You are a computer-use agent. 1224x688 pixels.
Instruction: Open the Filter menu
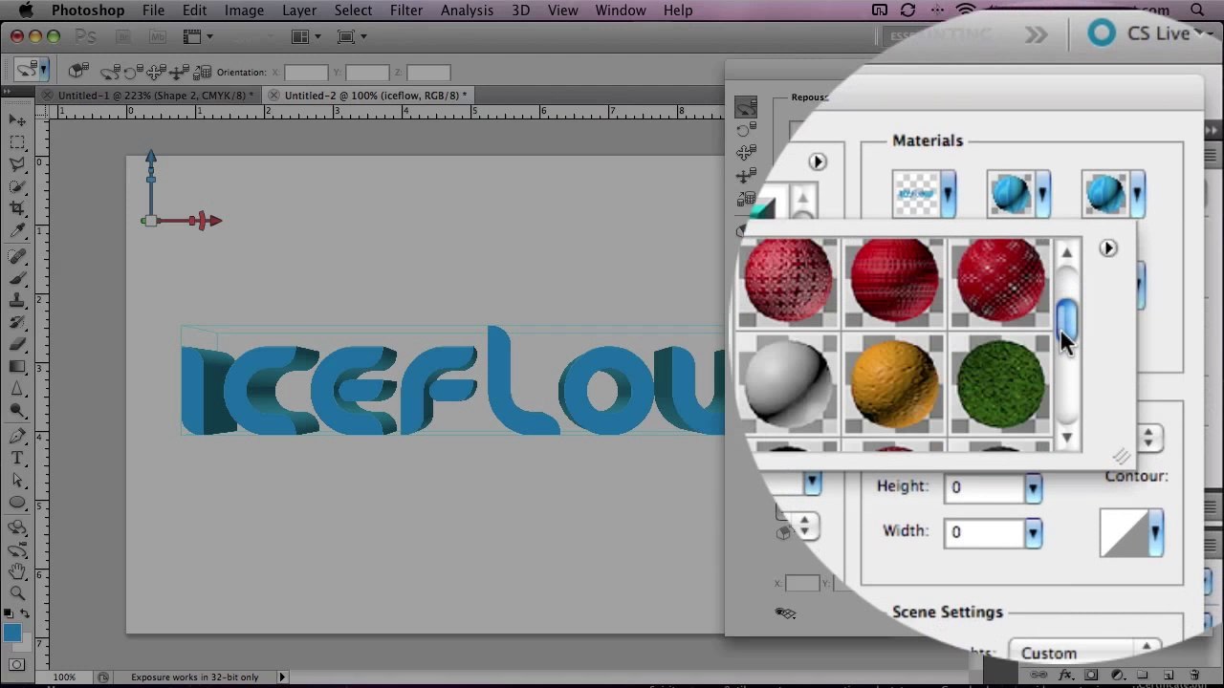tap(405, 11)
